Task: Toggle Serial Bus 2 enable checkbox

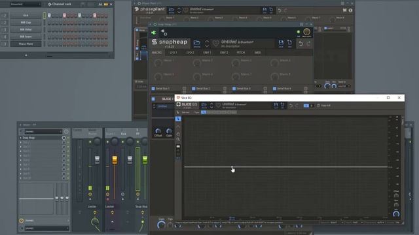Action: [194, 89]
